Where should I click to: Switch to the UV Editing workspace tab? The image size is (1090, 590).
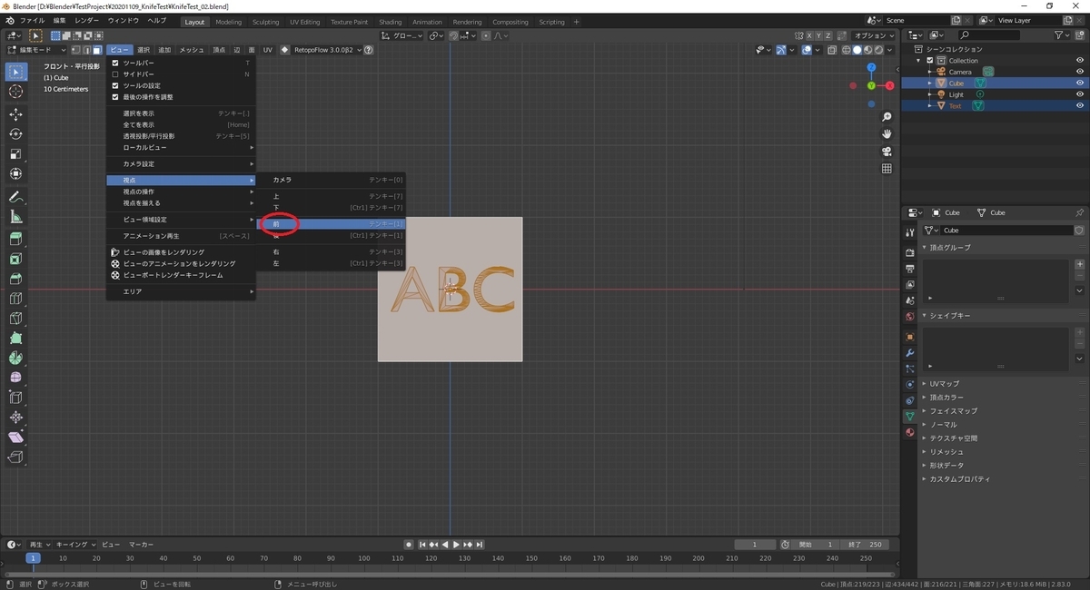[305, 22]
